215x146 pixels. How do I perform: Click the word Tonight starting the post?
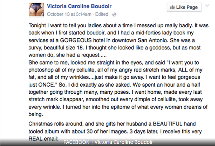pos(38,26)
